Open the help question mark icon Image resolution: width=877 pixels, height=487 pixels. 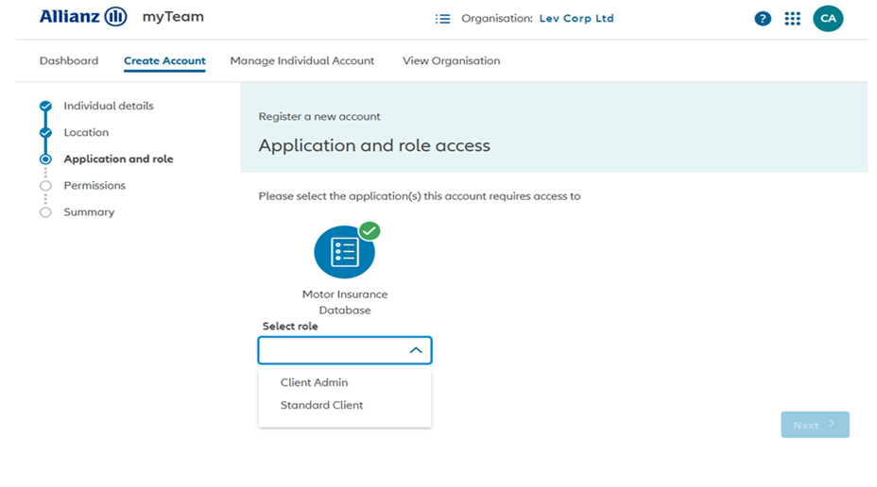click(763, 19)
